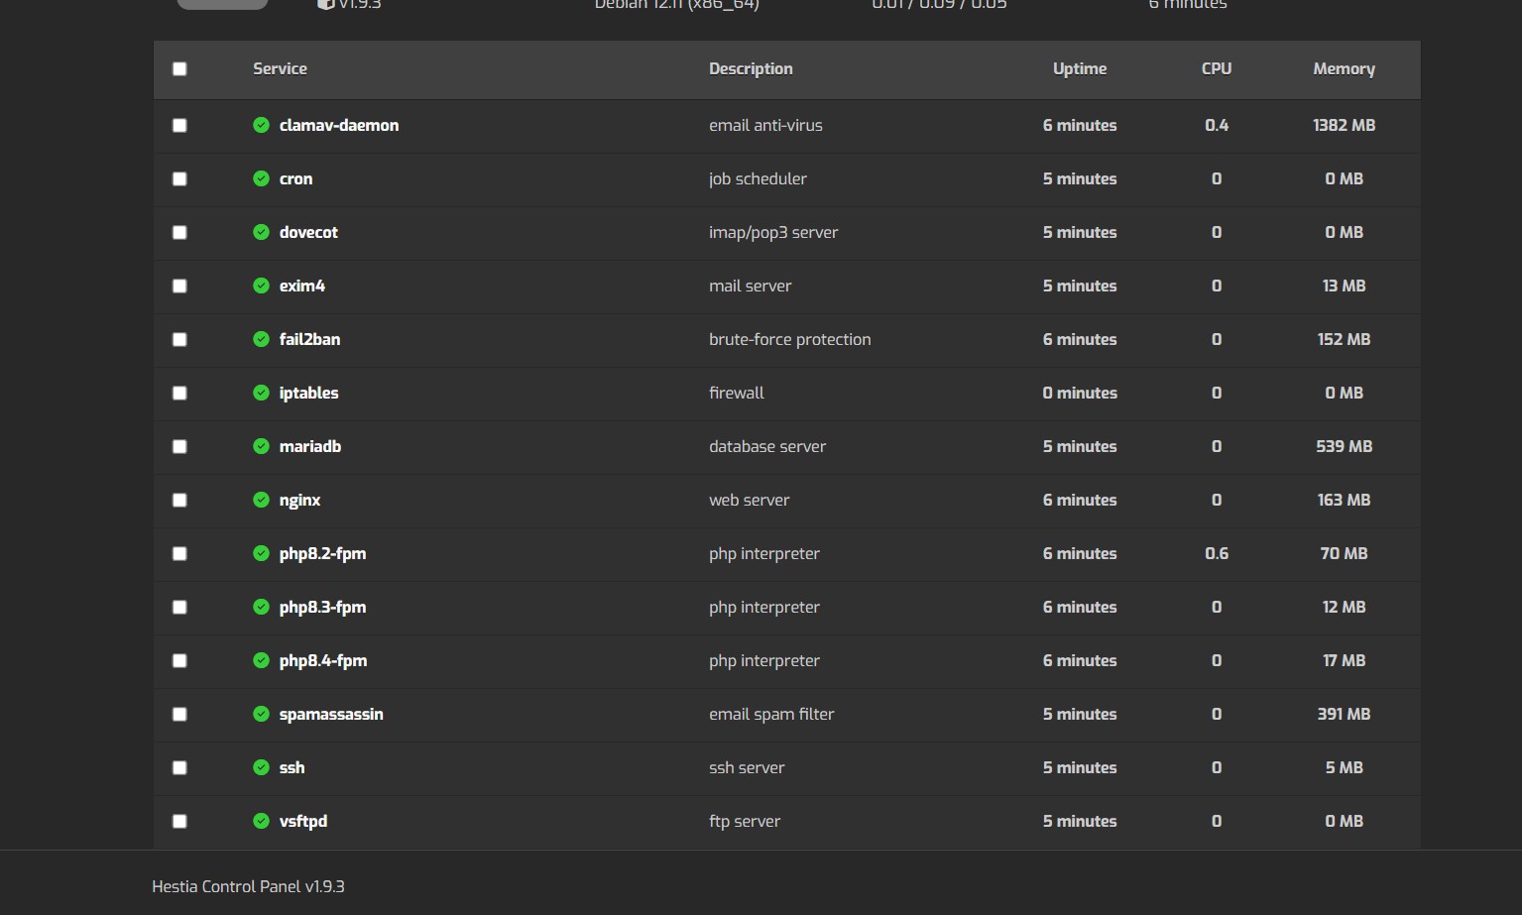The image size is (1522, 915).
Task: Click the 539 MB memory value
Action: 1344,446
